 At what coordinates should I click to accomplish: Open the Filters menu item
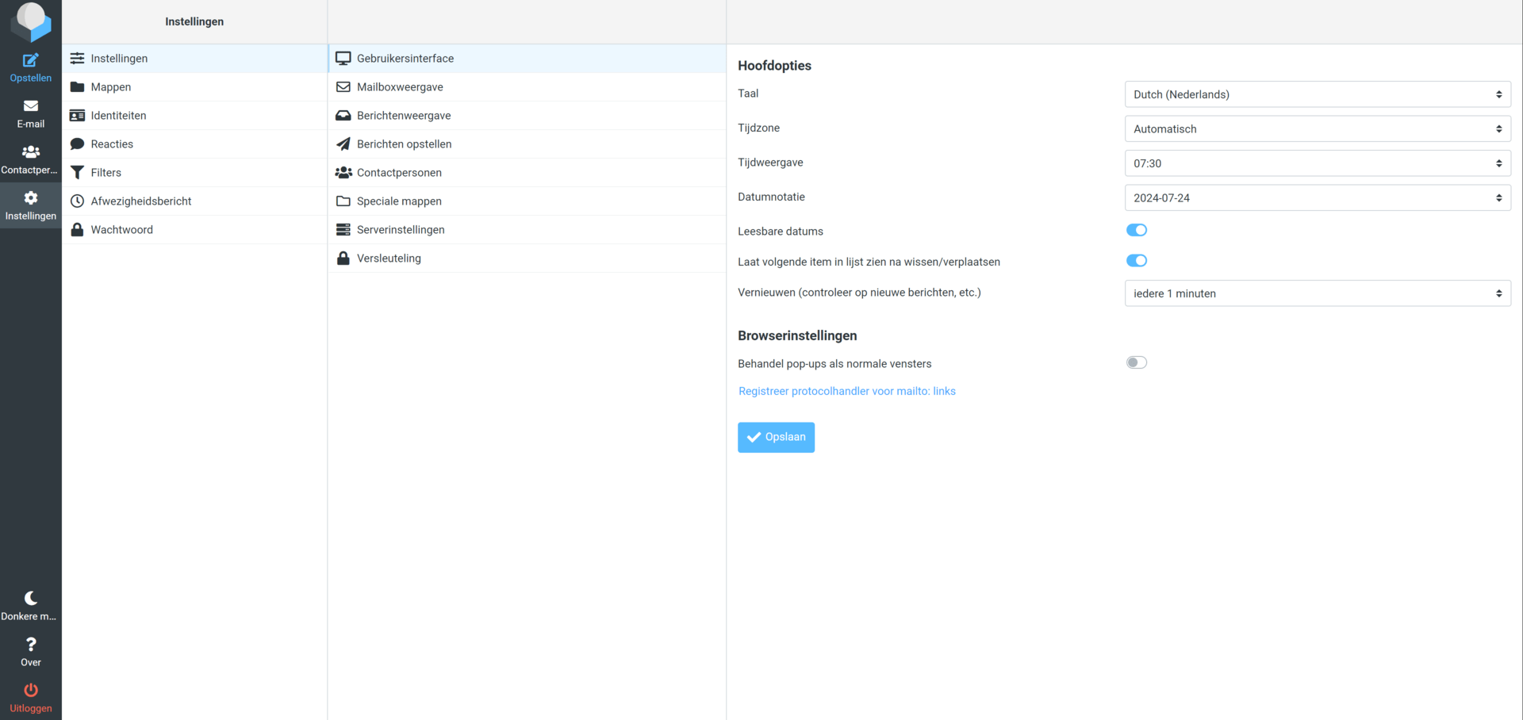[194, 172]
